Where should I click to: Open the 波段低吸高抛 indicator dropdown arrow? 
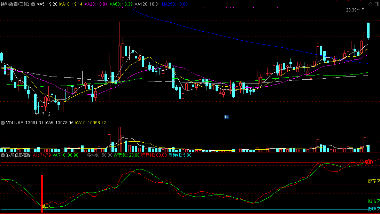tap(3, 155)
